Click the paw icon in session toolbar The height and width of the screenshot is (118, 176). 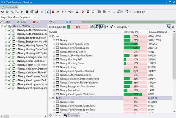click(77, 12)
